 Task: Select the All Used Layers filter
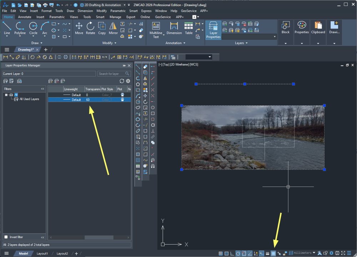point(29,99)
